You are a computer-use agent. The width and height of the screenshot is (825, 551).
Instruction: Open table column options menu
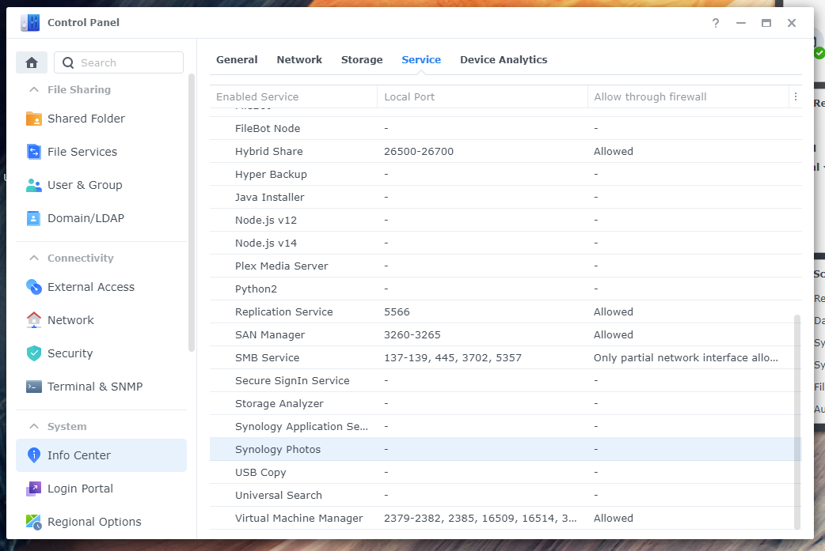(x=796, y=96)
